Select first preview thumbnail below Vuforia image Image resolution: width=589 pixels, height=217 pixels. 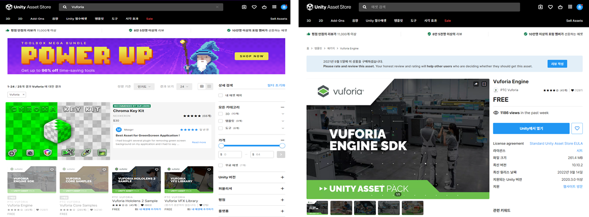tap(317, 208)
